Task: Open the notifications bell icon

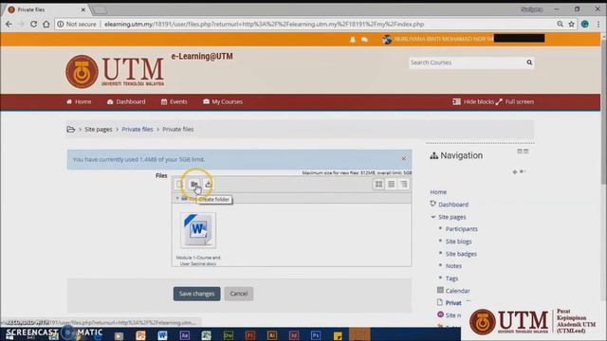Action: pos(353,40)
